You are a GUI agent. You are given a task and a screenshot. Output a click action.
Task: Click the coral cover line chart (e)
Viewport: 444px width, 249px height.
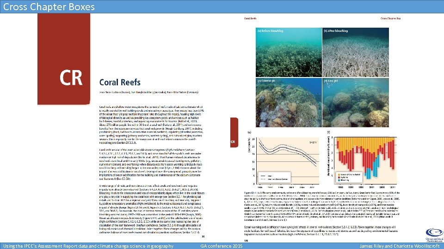point(284,161)
